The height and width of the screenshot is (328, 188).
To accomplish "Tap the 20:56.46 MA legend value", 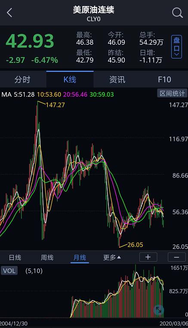I will click(75, 94).
